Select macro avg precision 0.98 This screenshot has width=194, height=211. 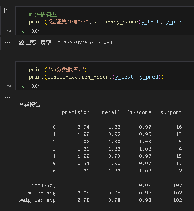click(x=84, y=193)
